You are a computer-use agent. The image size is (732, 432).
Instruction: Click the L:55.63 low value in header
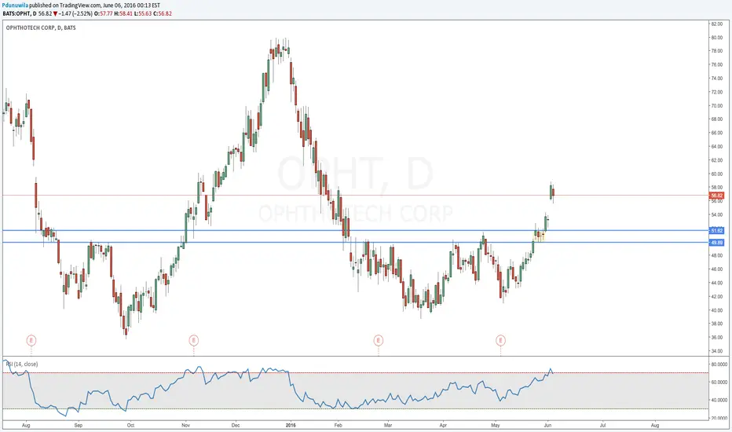pyautogui.click(x=142, y=13)
